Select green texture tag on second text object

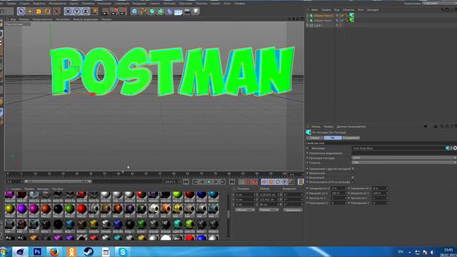[352, 20]
